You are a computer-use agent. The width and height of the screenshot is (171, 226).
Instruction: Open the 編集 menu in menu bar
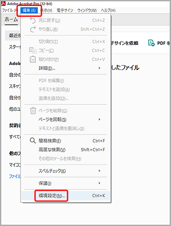pos(29,10)
